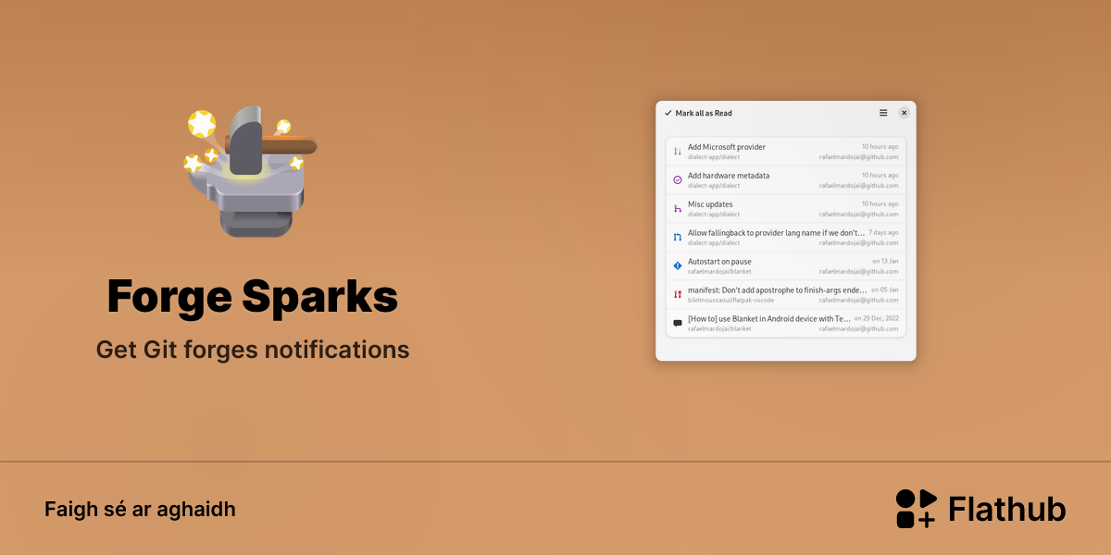Click the pull request icon beside Add Microsoft provider

click(678, 152)
